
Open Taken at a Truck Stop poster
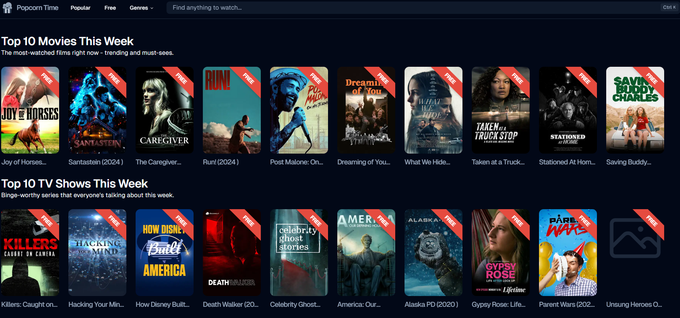[x=501, y=110]
